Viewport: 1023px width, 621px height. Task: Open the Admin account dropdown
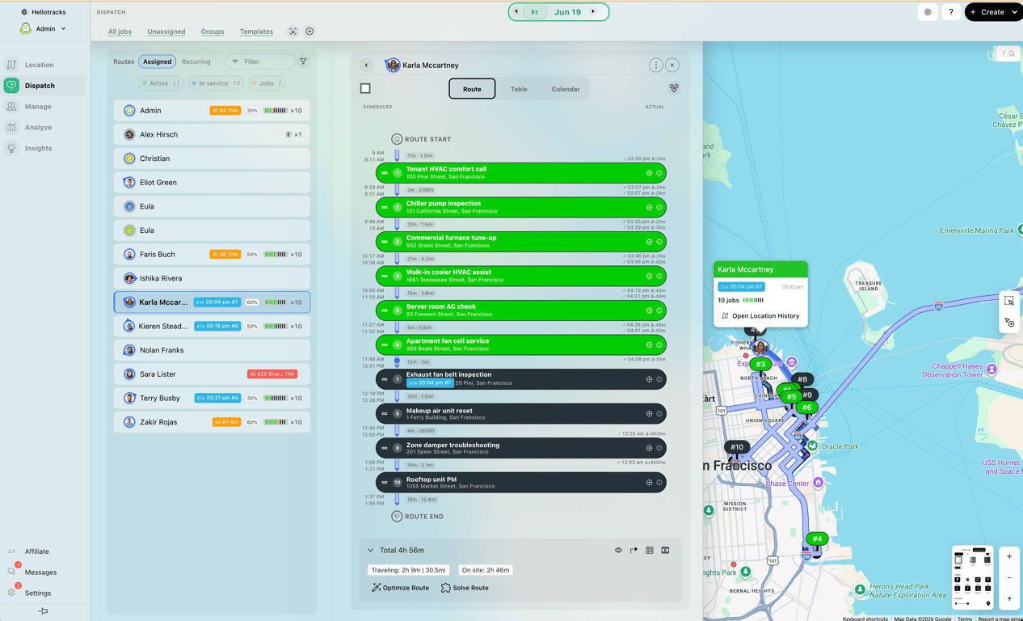44,28
